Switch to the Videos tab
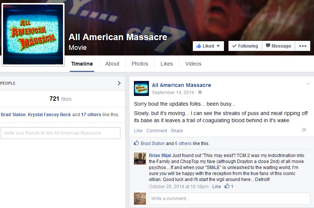 [193, 64]
